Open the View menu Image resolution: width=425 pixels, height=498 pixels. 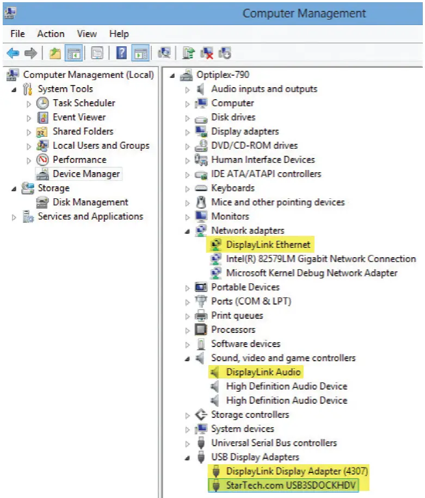pos(87,34)
